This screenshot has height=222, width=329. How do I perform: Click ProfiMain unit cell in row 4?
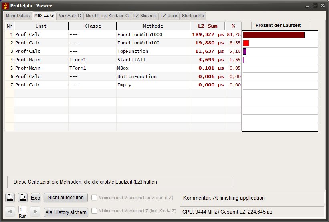tap(41, 60)
